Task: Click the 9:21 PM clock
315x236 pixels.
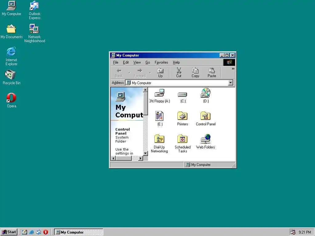Action: tap(305, 232)
